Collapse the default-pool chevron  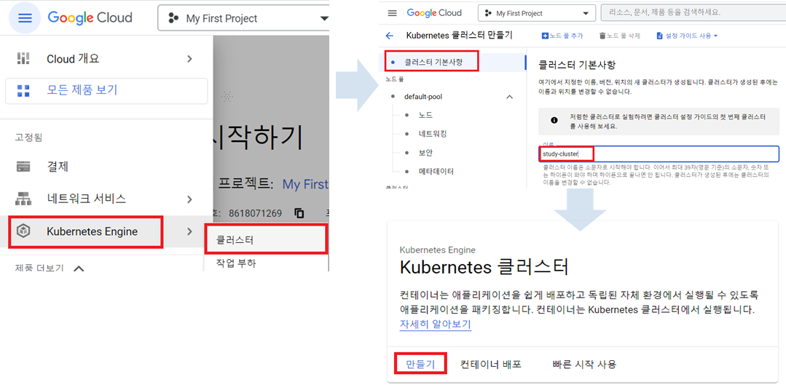(510, 97)
